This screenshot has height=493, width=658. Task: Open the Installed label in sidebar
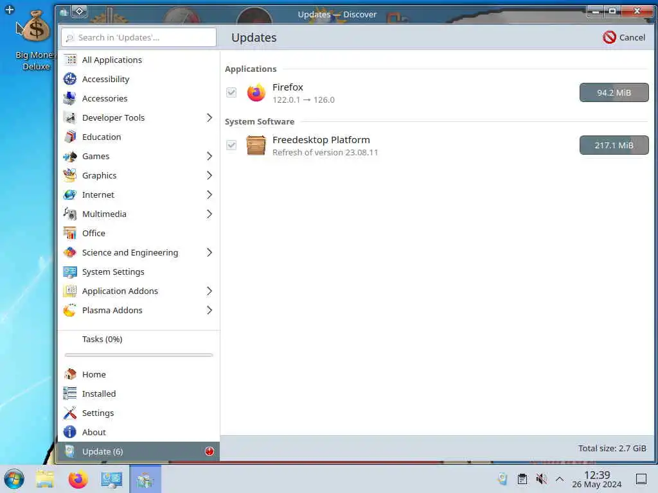[99, 394]
